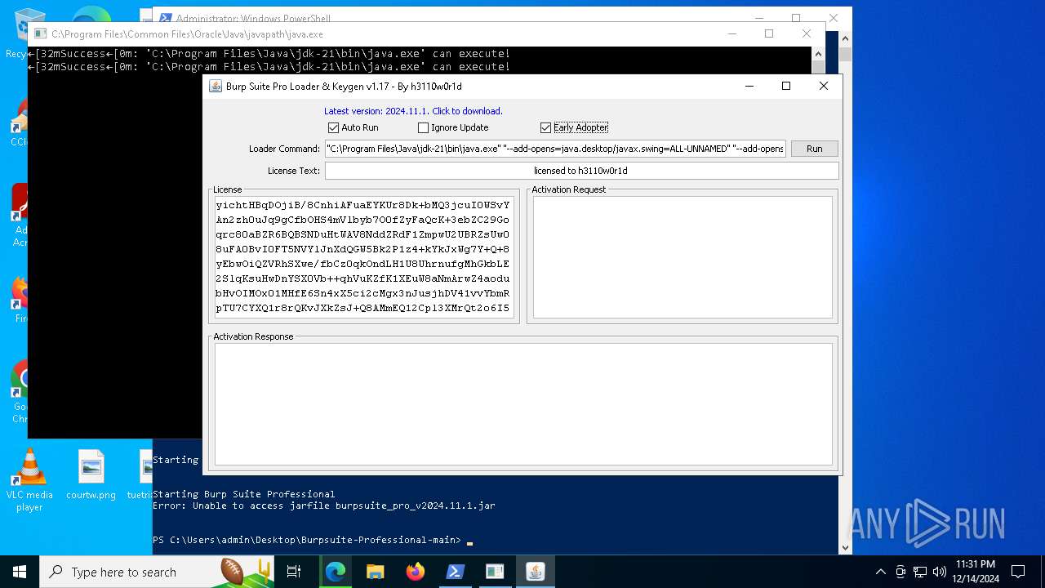Screen dimensions: 1045x588
Task: Click the PowerShell prompt line
Action: click(306, 540)
